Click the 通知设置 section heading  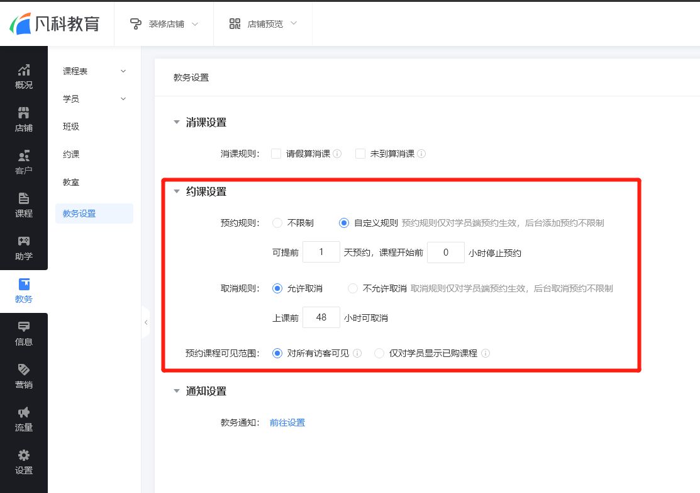point(206,391)
